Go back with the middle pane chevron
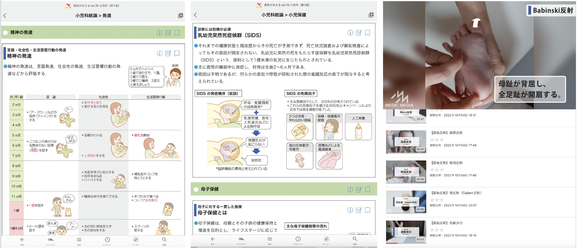Screen dimensions: 579x248 click(x=195, y=15)
